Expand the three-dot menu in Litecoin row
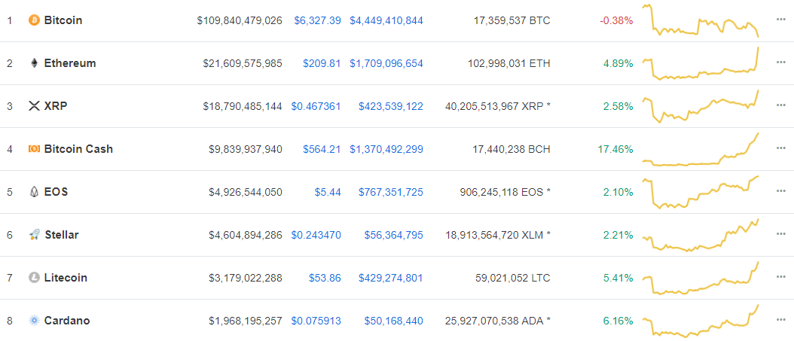The image size is (794, 341). tap(780, 277)
